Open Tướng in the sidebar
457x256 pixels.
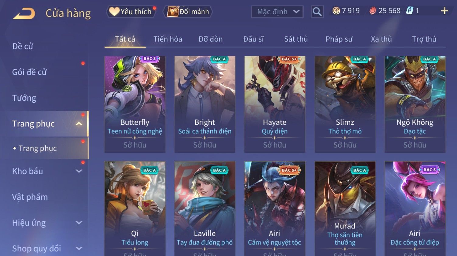[24, 98]
